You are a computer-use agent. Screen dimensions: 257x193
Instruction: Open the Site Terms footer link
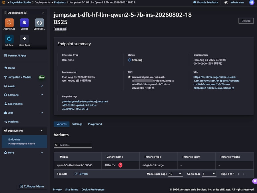tap(71, 190)
